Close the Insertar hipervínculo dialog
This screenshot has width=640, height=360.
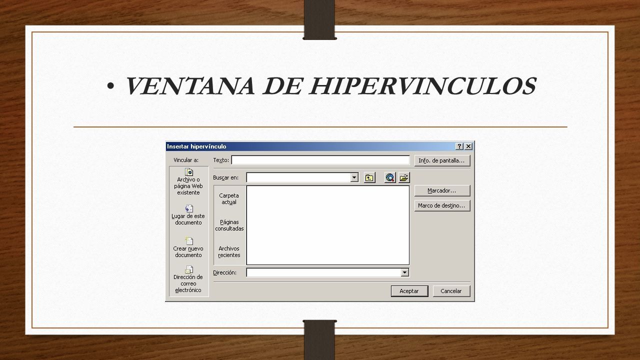(x=468, y=146)
